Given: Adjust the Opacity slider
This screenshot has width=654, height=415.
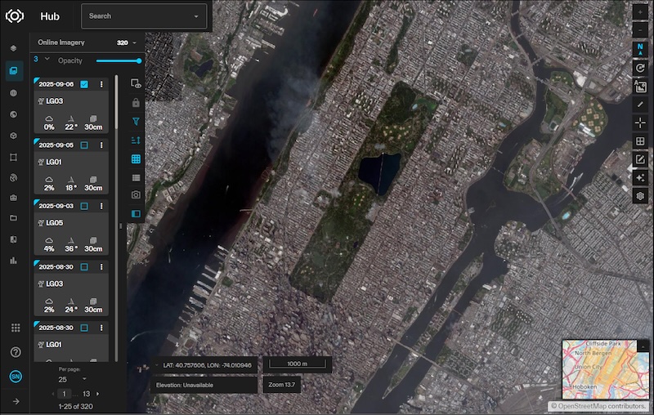Looking at the screenshot, I should coord(118,60).
